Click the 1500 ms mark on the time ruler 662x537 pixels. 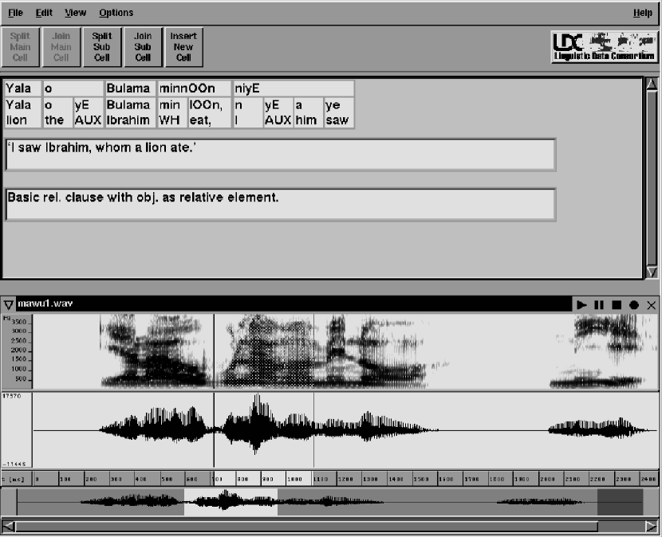tap(421, 479)
